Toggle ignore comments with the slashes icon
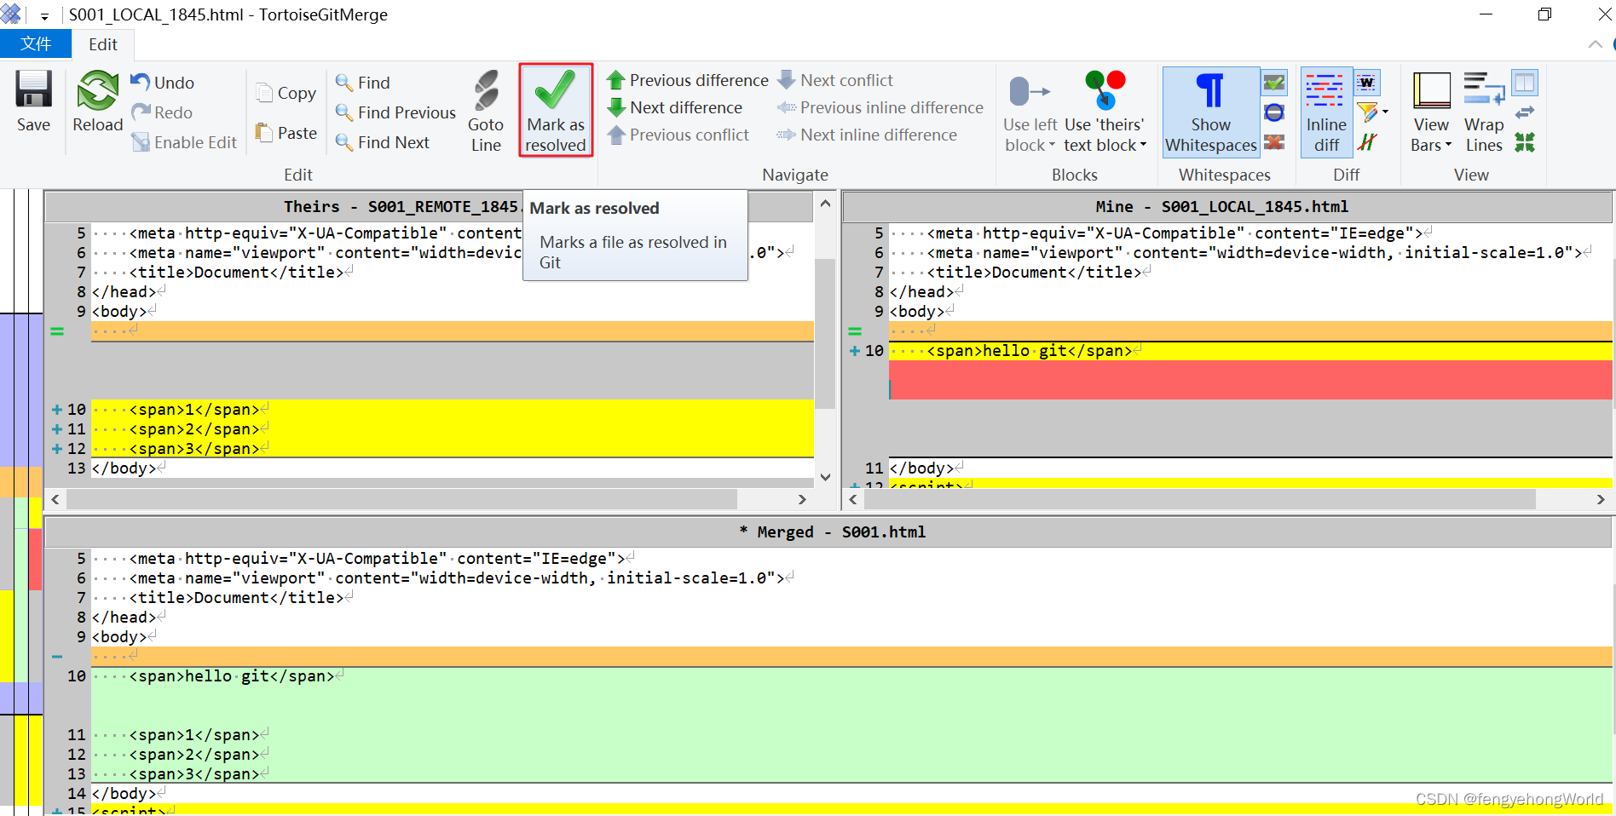This screenshot has height=816, width=1616. (1367, 142)
